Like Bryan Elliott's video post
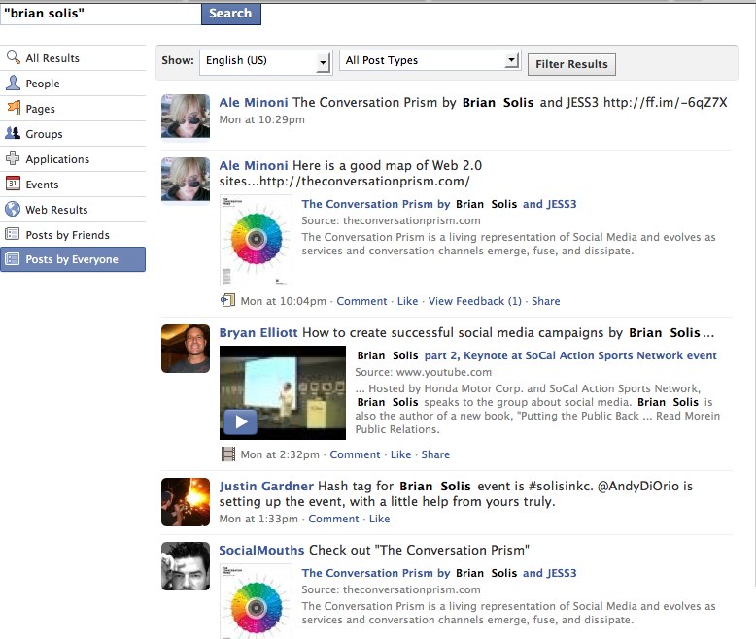This screenshot has height=639, width=756. point(400,454)
